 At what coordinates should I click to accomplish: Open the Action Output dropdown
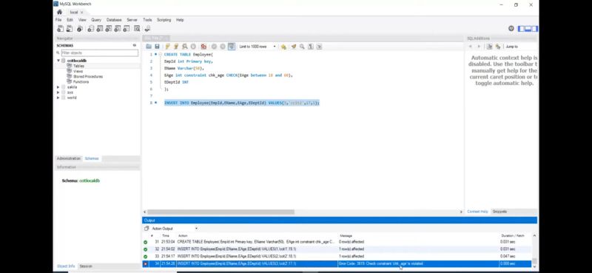175,229
